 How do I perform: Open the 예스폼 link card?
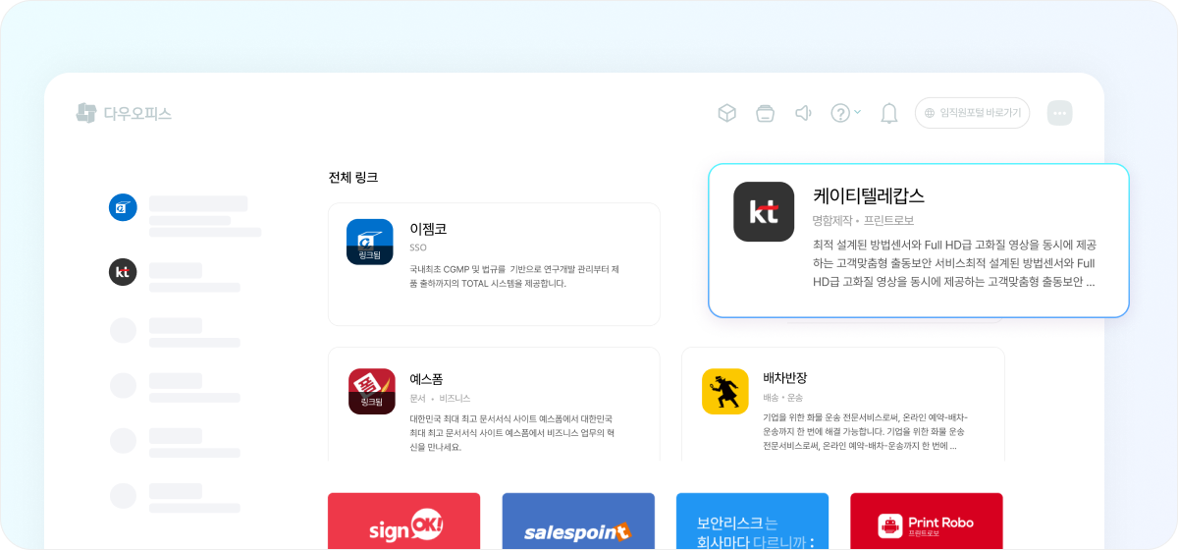[494, 405]
